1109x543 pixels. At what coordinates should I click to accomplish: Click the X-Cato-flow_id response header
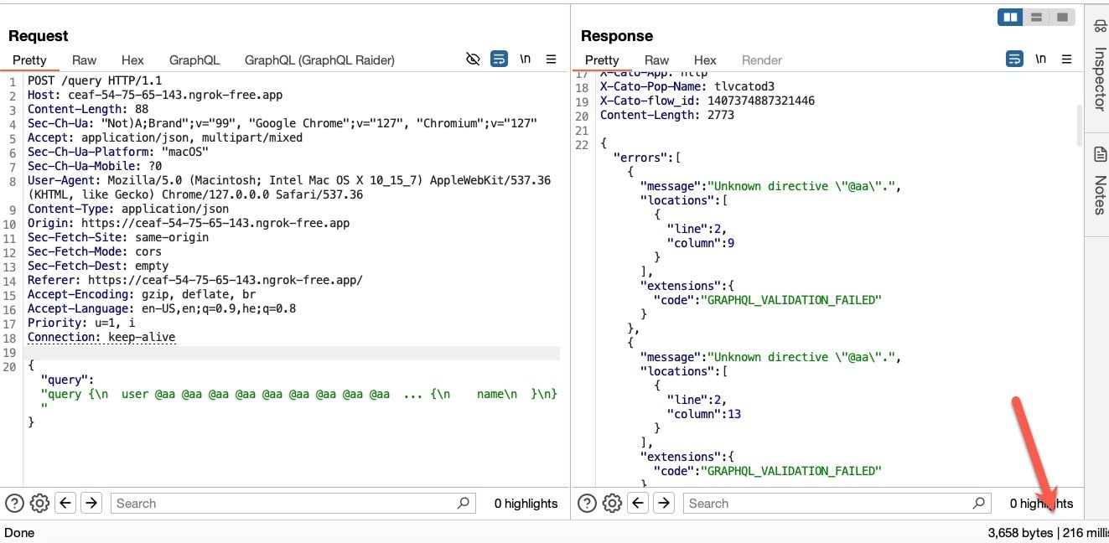point(707,101)
